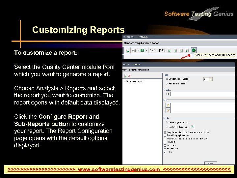Toggle the Keep Parent-Child Order checkbox

coord(165,133)
